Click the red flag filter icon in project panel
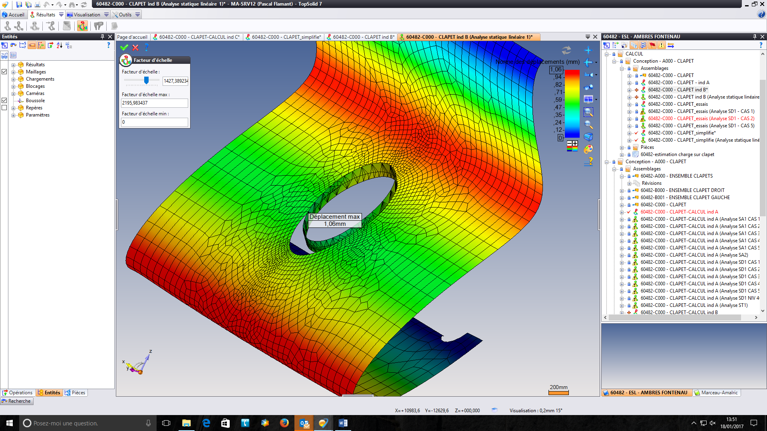 652,45
